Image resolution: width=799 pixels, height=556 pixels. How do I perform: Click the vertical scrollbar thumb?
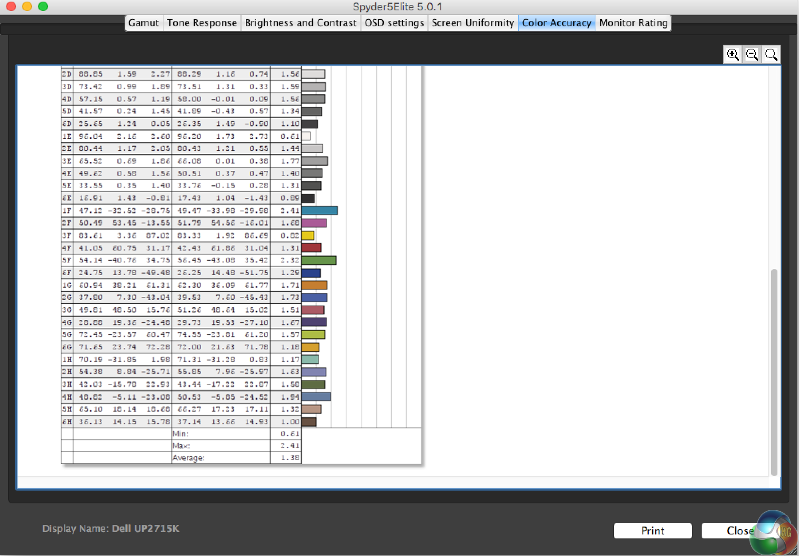[x=774, y=371]
